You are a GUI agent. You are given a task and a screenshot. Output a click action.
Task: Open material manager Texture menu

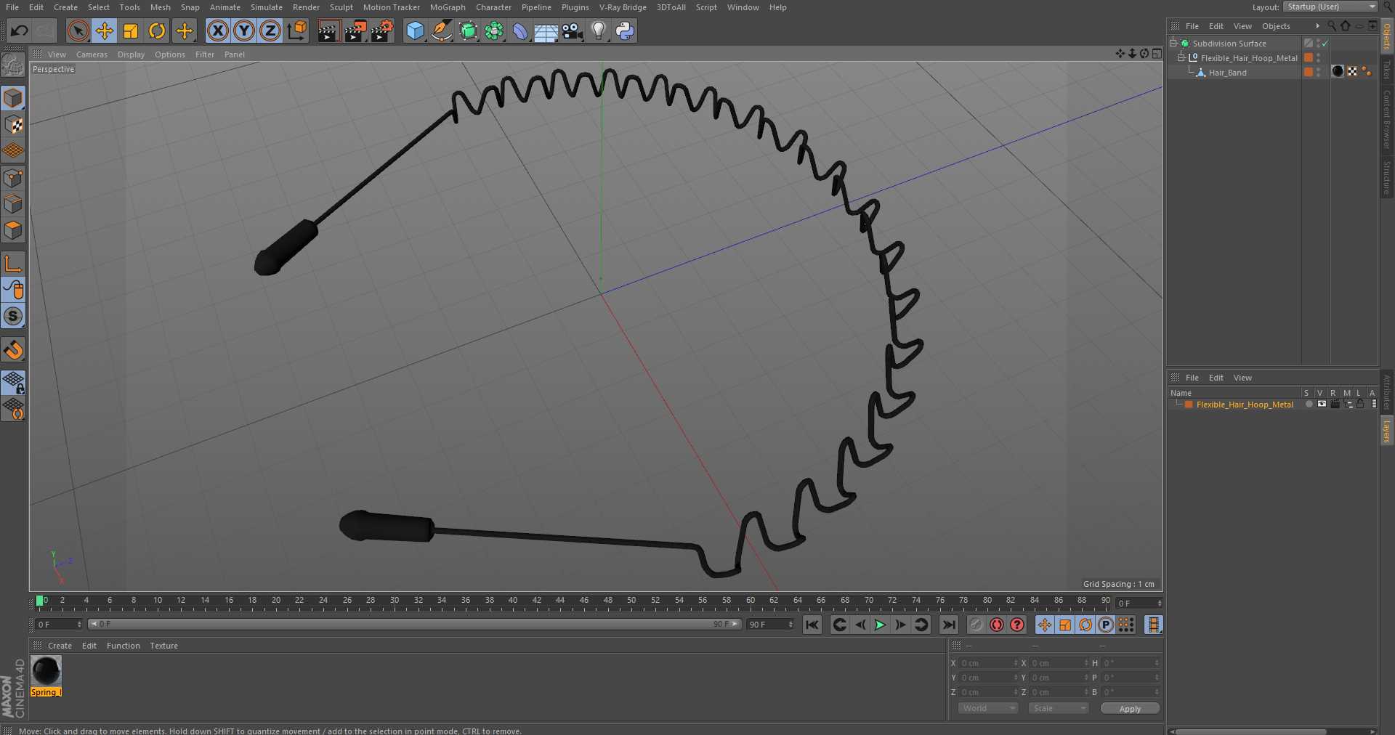pyautogui.click(x=163, y=646)
